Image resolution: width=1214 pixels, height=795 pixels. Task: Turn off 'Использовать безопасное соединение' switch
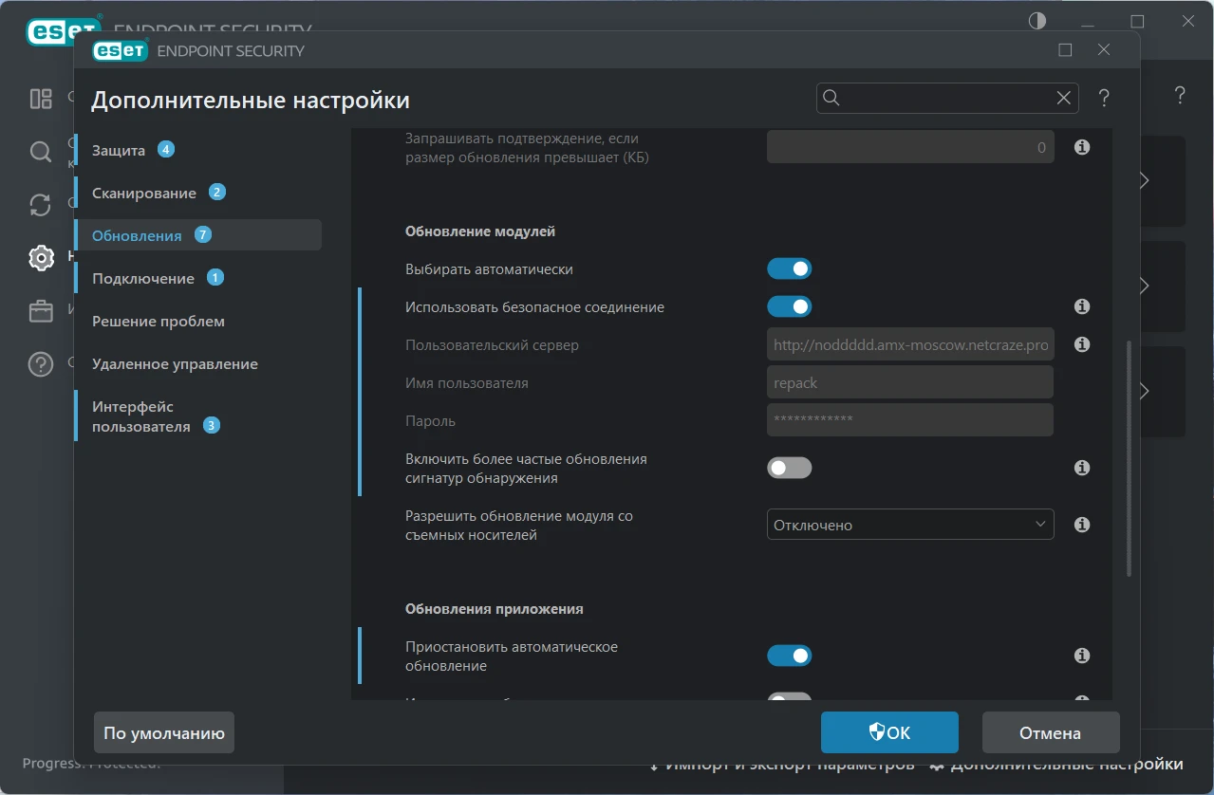(x=789, y=306)
